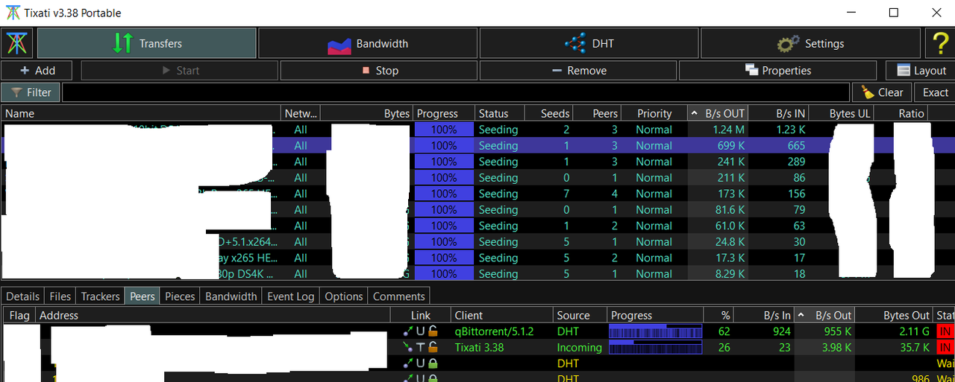Open the DHT network view
Viewport: 955px width, 382px height.
[x=589, y=43]
